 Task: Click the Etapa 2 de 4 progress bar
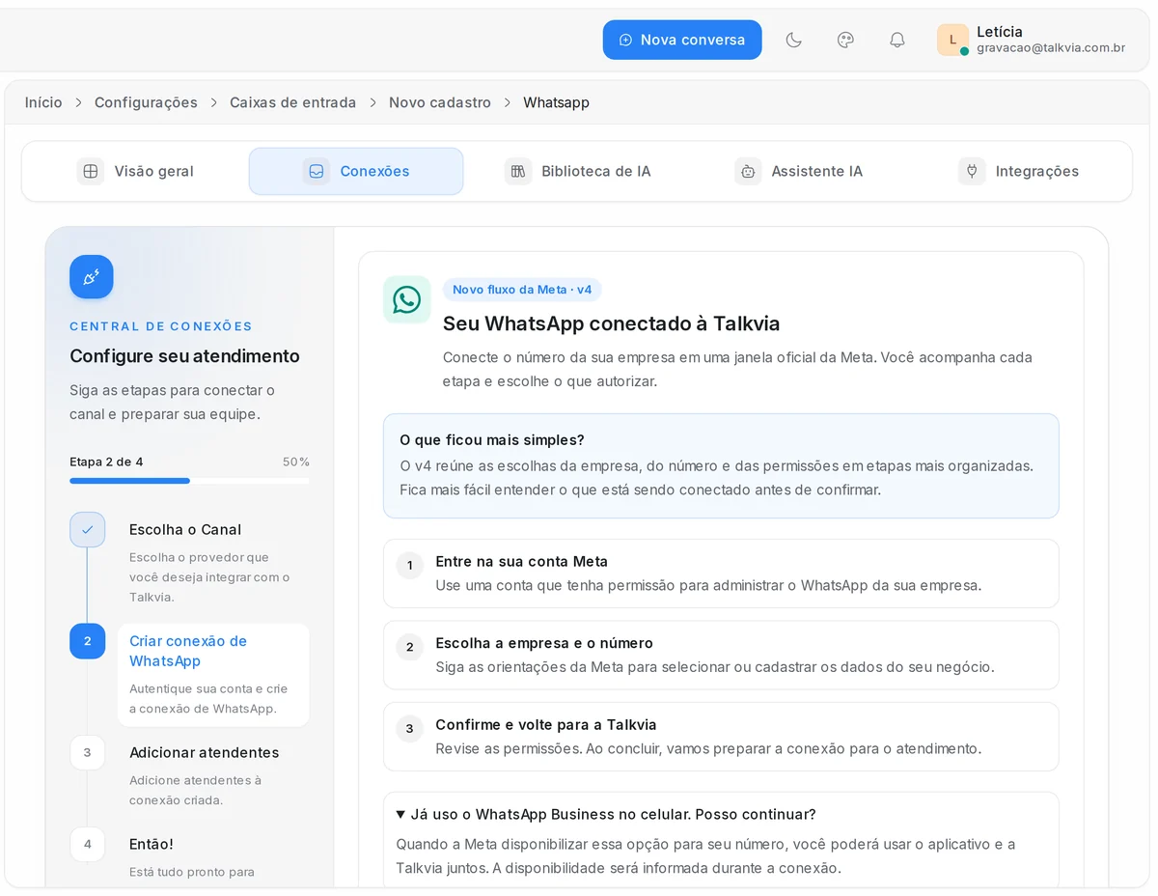[189, 480]
